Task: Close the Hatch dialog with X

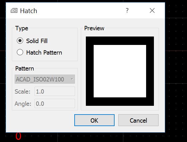Action: click(x=152, y=11)
